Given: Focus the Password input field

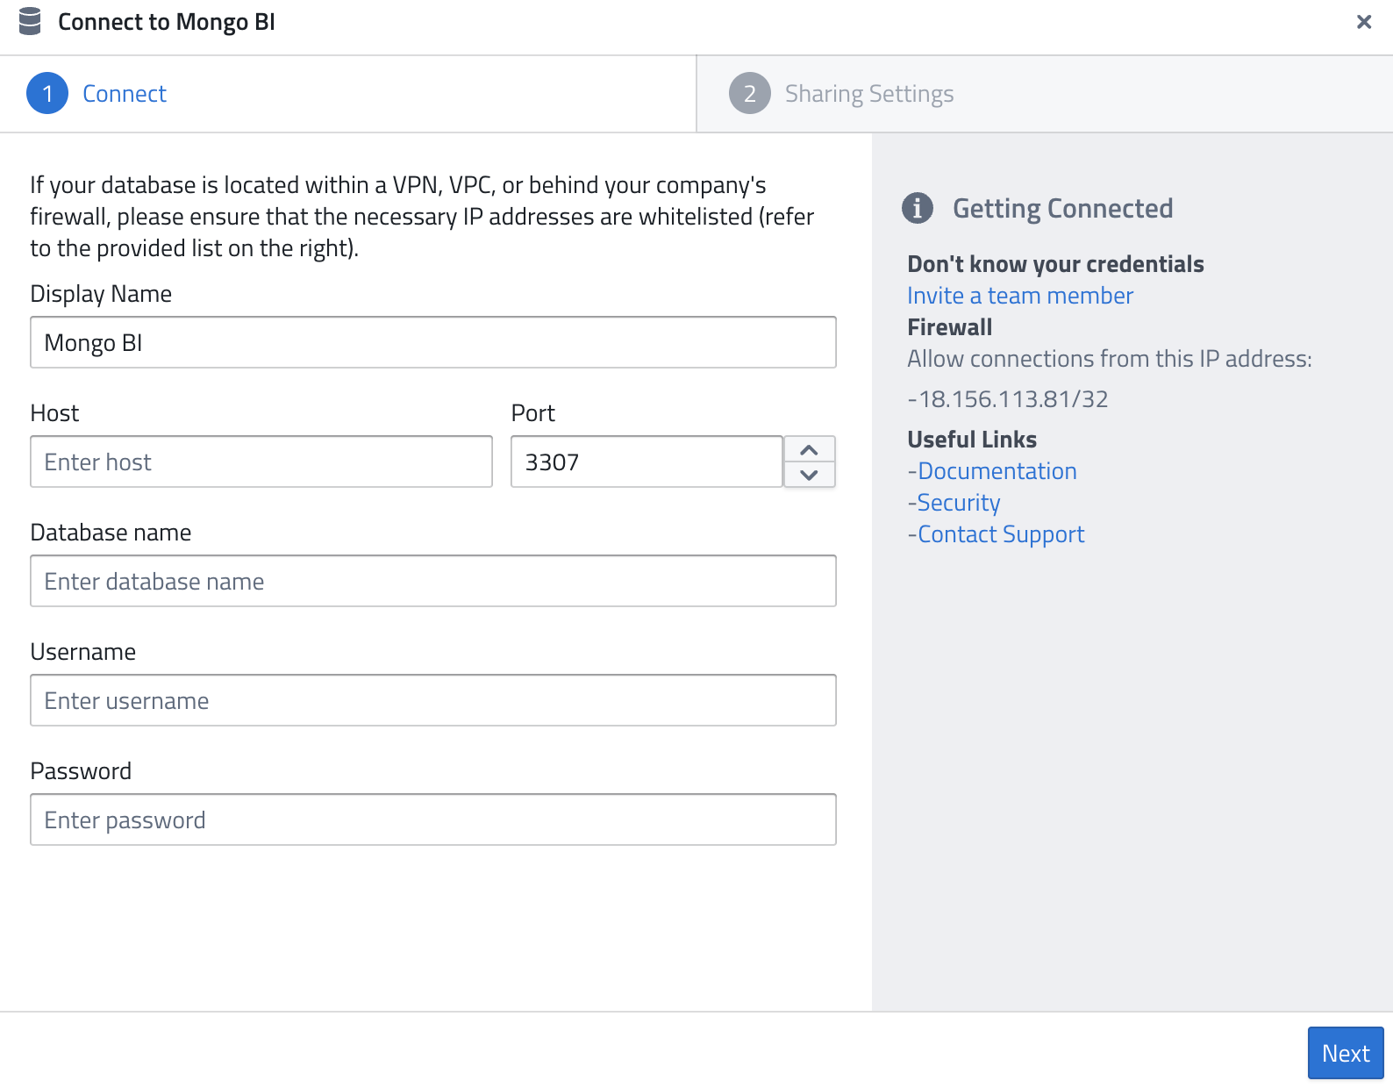Looking at the screenshot, I should tap(433, 820).
